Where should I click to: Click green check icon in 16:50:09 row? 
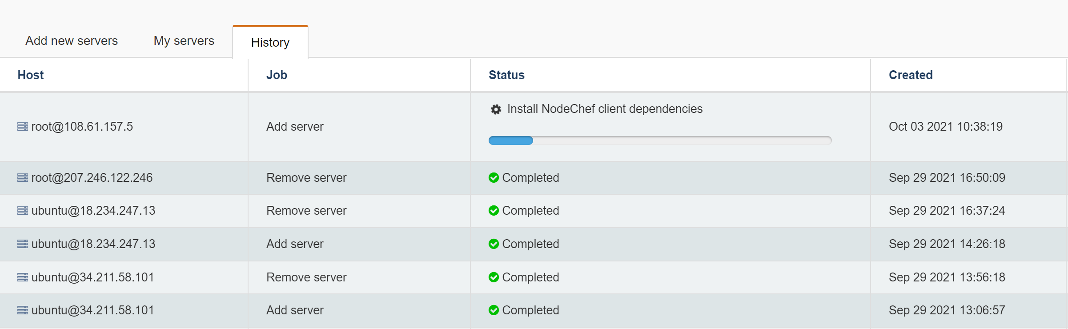coord(494,178)
